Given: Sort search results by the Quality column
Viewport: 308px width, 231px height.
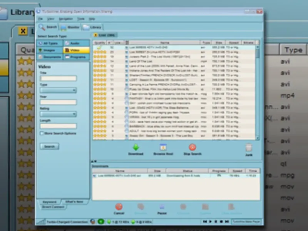Looking at the screenshot, I should point(100,43).
